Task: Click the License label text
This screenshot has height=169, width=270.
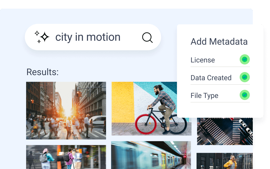Action: pyautogui.click(x=202, y=60)
